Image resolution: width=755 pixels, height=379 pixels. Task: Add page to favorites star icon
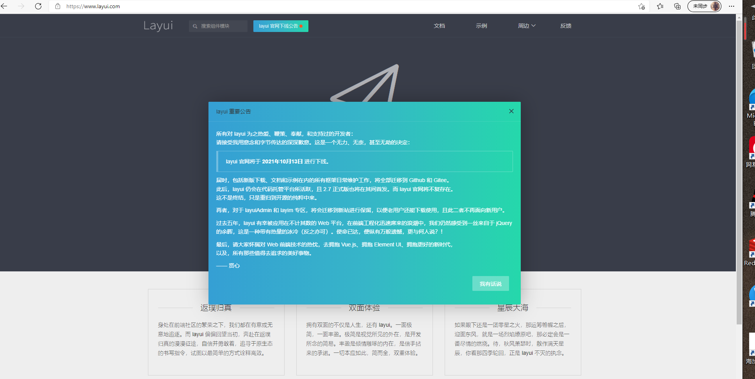[x=641, y=6]
